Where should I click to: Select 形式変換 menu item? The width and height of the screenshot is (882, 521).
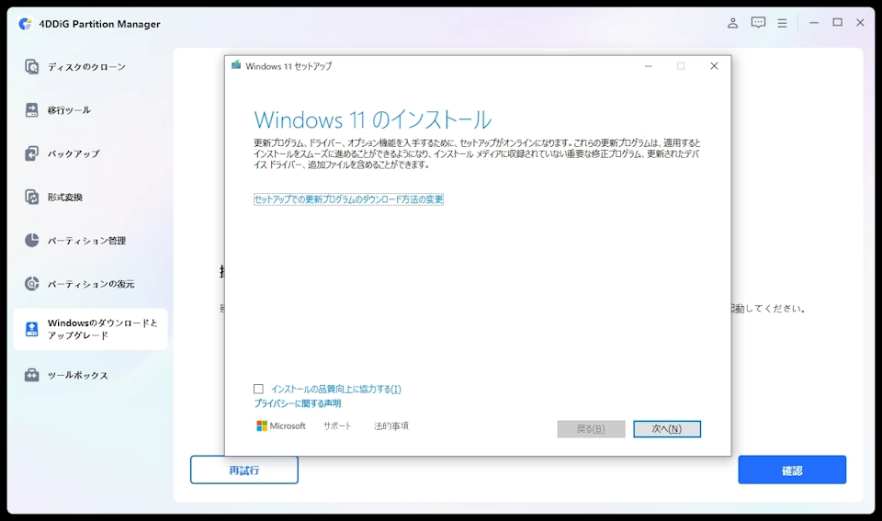(x=64, y=197)
